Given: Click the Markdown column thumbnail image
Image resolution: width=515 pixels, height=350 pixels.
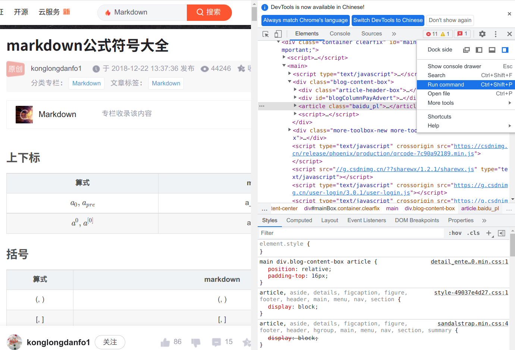Looking at the screenshot, I should point(24,114).
